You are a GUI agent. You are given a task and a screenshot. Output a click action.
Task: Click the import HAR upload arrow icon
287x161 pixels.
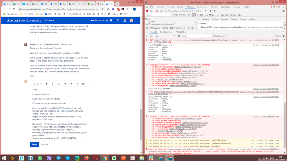pyautogui.click(x=211, y=11)
